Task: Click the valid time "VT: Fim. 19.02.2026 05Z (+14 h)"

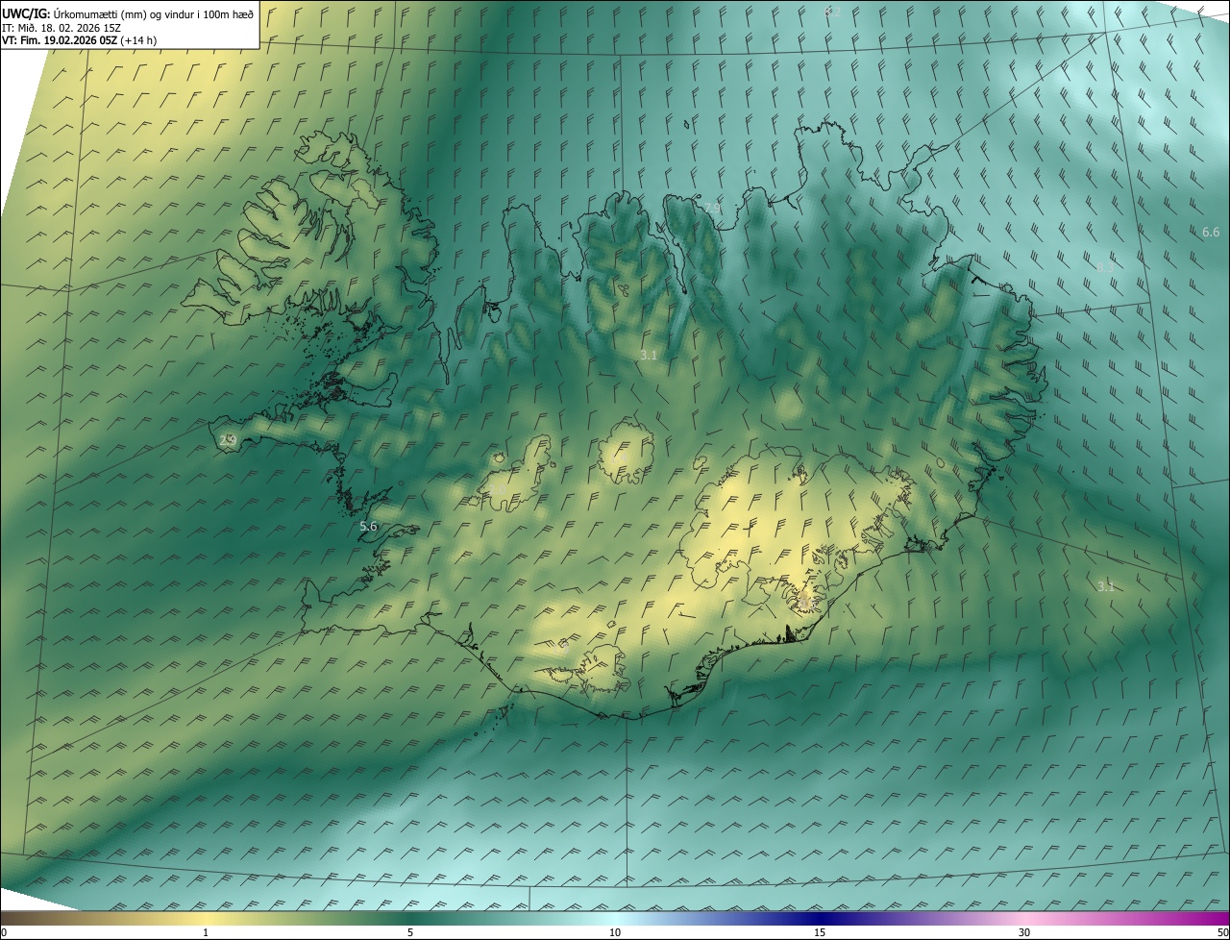Action: (80, 40)
